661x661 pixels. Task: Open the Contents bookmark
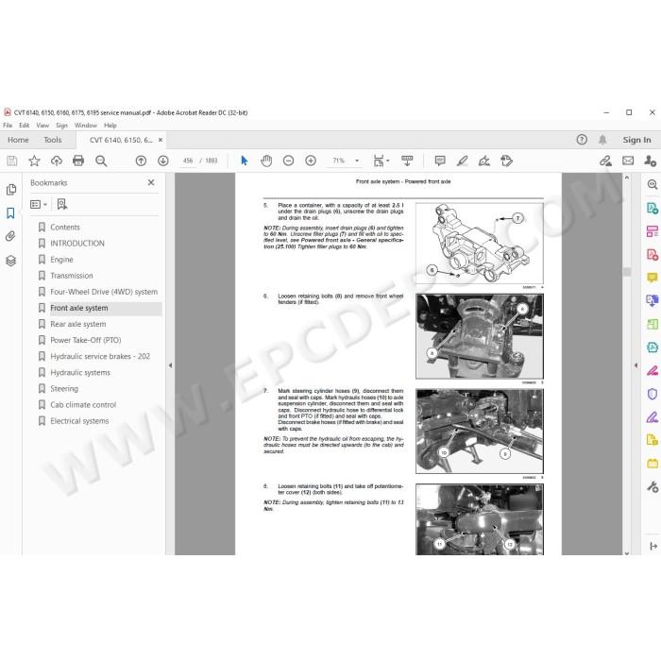click(65, 228)
